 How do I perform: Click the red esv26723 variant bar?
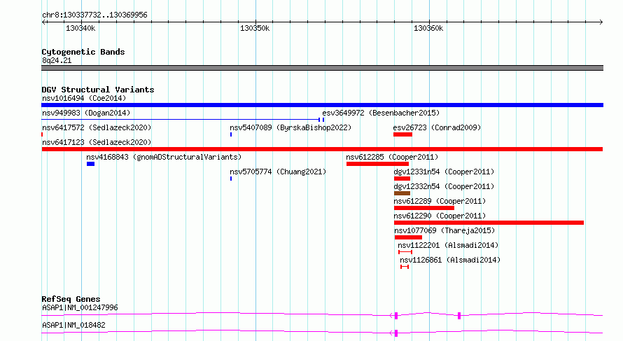click(x=402, y=134)
